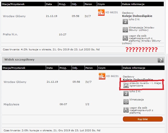Click the KD train logo in the Praha connection
Image resolution: width=168 pixels, height=133 pixels.
tap(101, 12)
